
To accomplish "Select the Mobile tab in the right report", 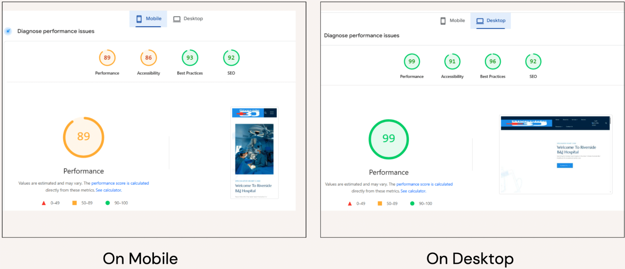I will pos(452,21).
